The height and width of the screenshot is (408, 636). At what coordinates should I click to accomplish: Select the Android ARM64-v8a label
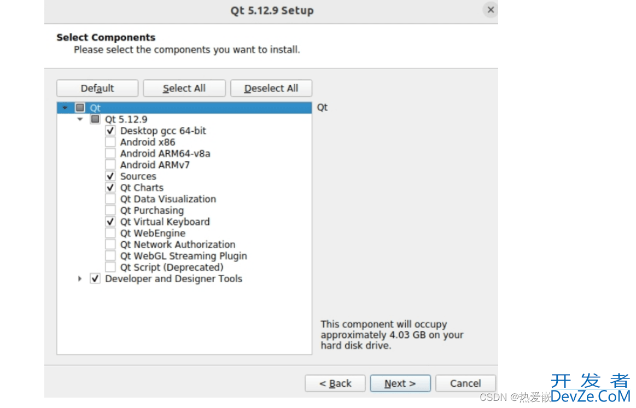click(x=165, y=153)
